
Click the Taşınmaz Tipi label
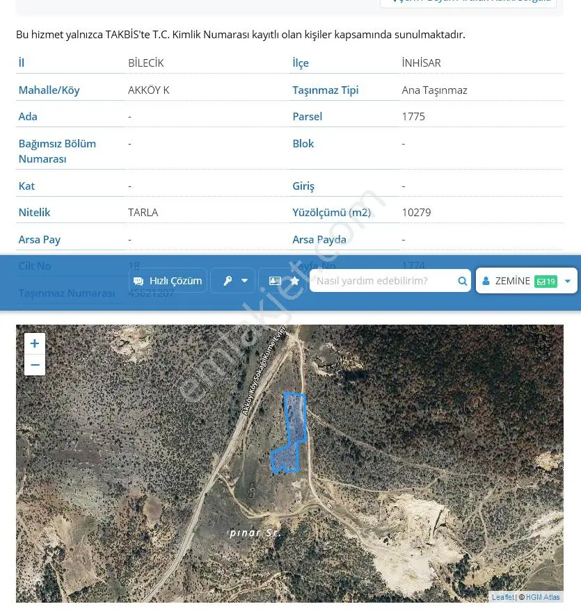326,90
